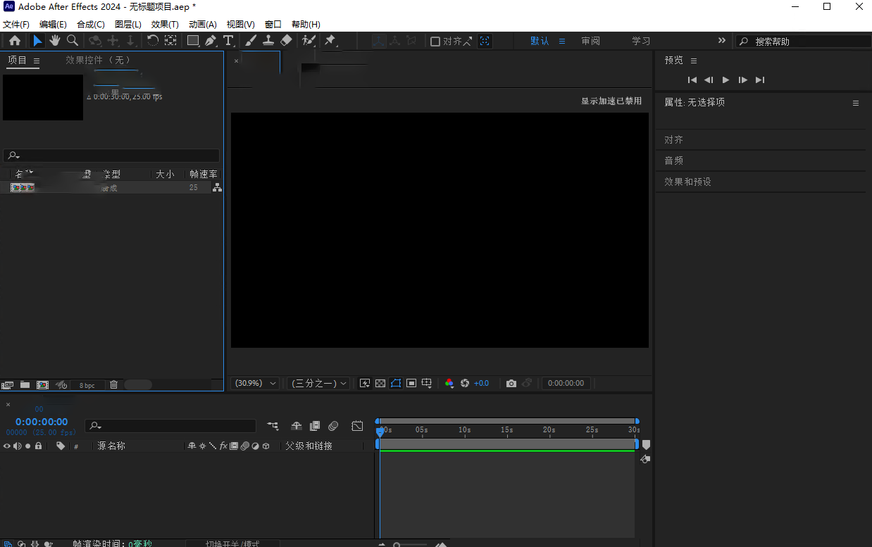
Task: Click the 8 bpc color depth button
Action: [x=87, y=385]
